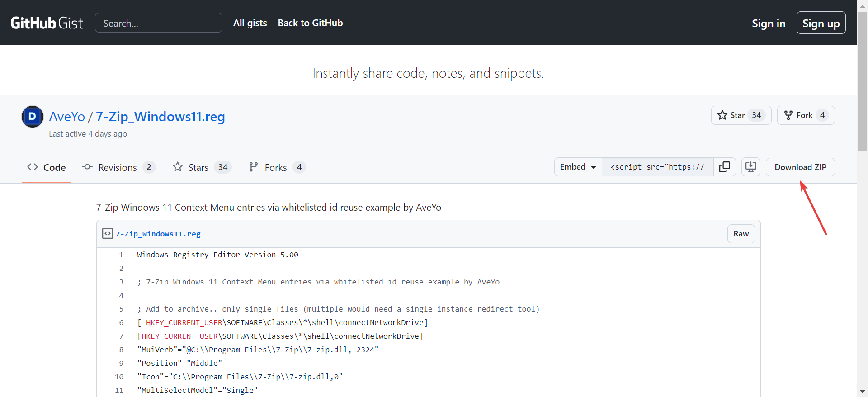Click the "Last active 4 days ago" text
This screenshot has width=868, height=397.
coord(88,134)
